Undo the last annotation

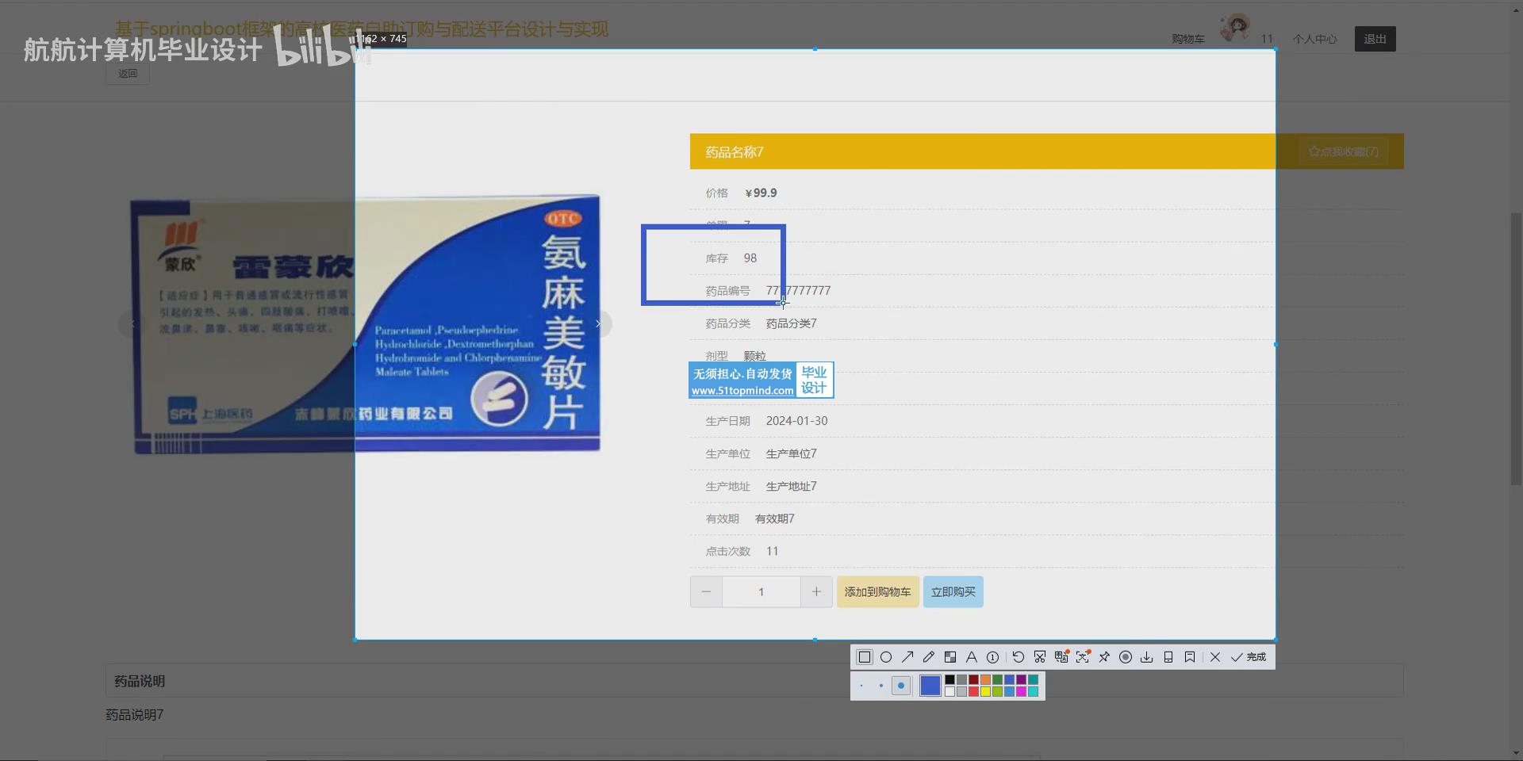[x=1019, y=657]
